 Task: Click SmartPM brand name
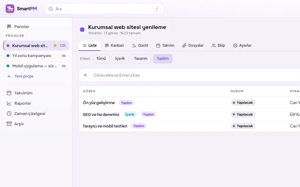(x=27, y=9)
